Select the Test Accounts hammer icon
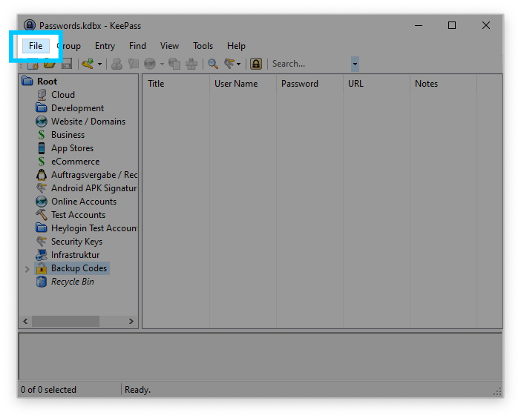521x418 pixels. [x=42, y=215]
